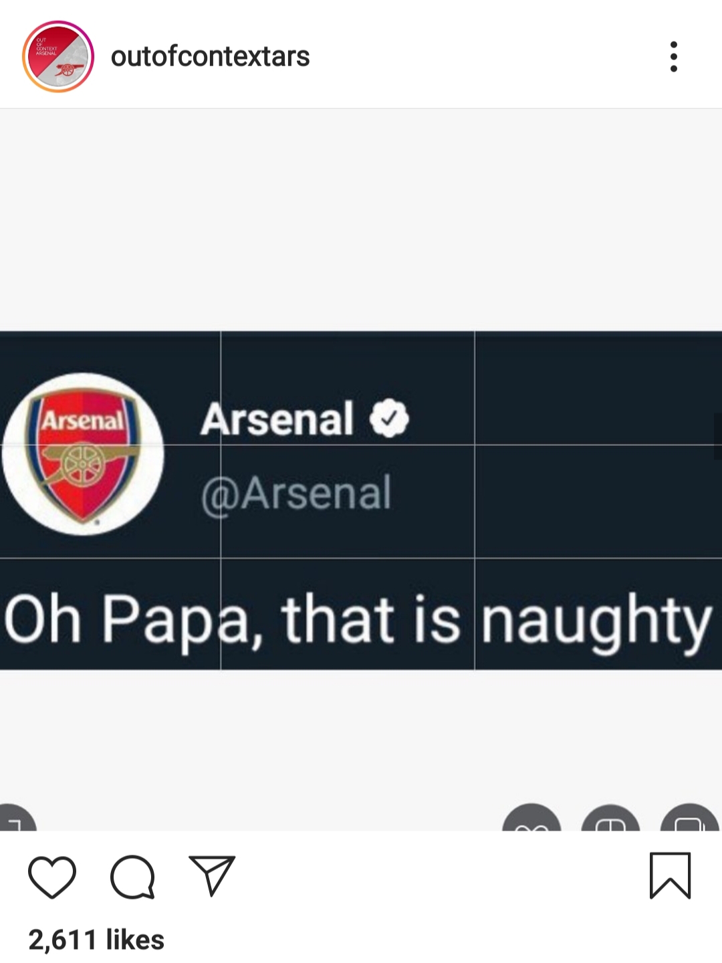The image size is (722, 963).
Task: Click the blank gray area above the tweet
Action: pyautogui.click(x=361, y=219)
